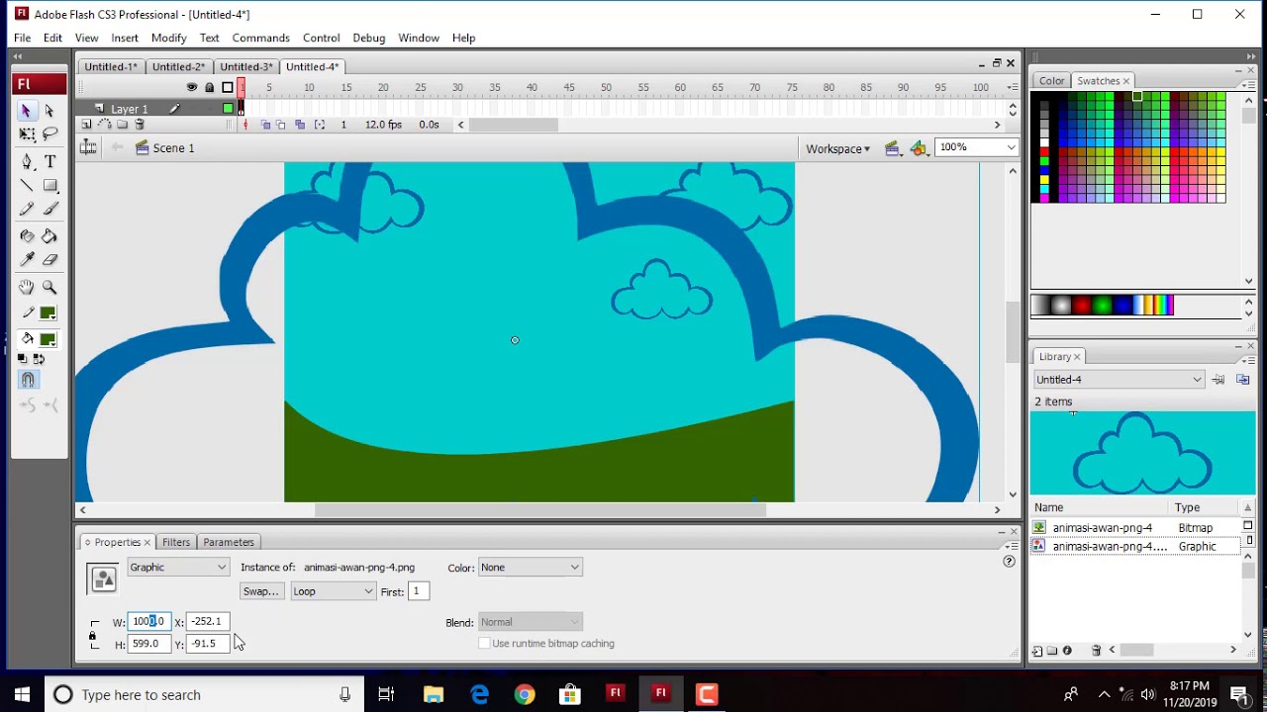Click Scene 1 in the edit bar
The image size is (1267, 712).
click(x=164, y=148)
